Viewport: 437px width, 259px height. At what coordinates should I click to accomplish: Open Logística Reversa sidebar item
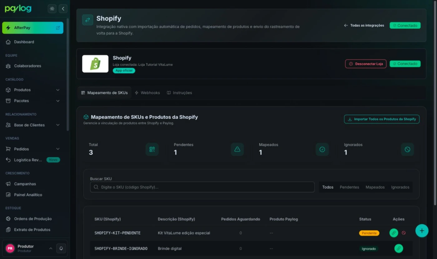click(x=33, y=160)
